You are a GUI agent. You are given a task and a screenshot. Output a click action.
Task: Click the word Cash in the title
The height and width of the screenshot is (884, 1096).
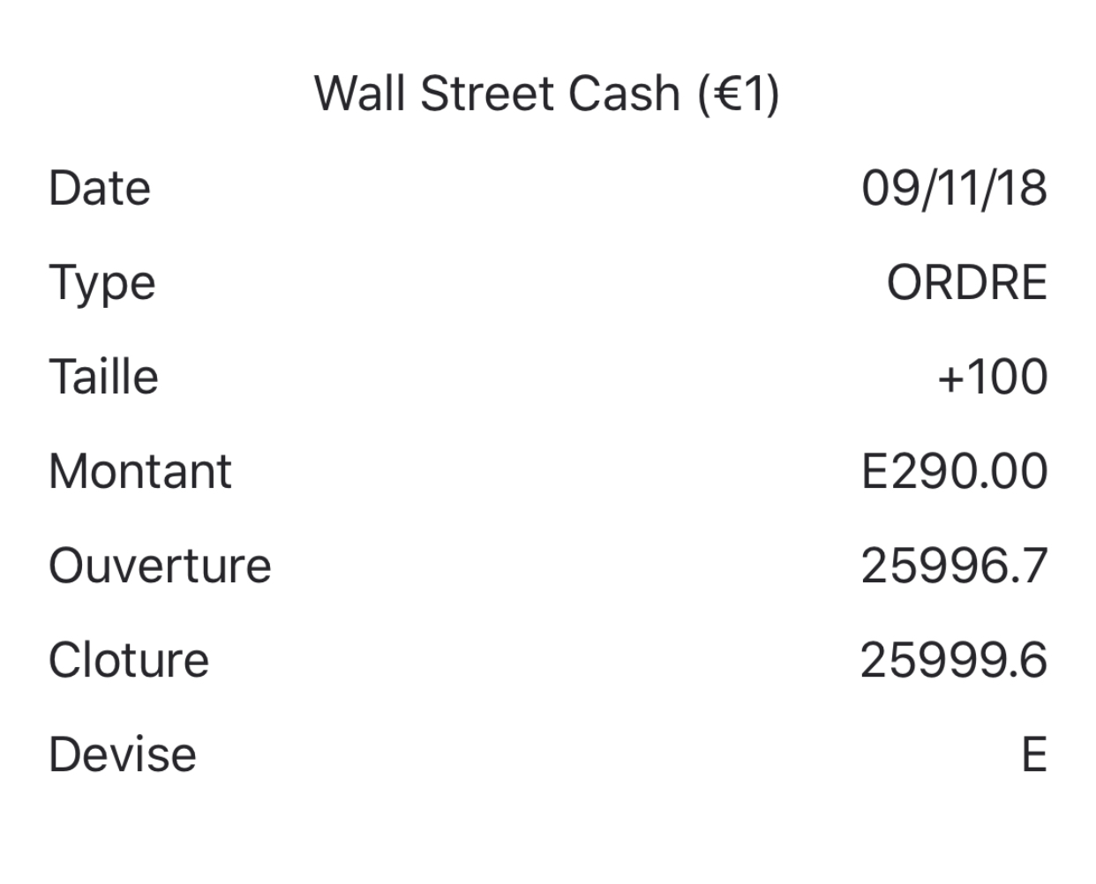[624, 94]
